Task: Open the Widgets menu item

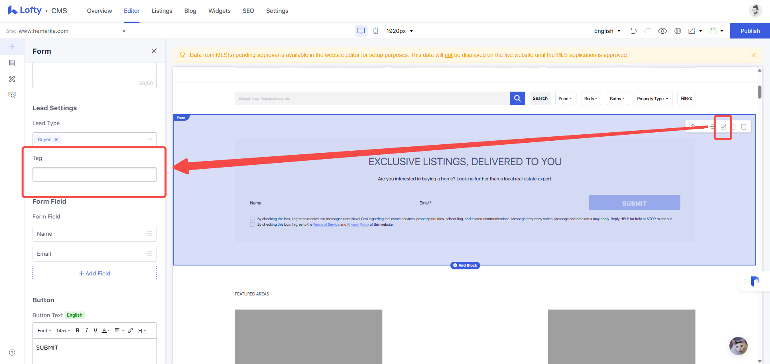Action: click(219, 11)
